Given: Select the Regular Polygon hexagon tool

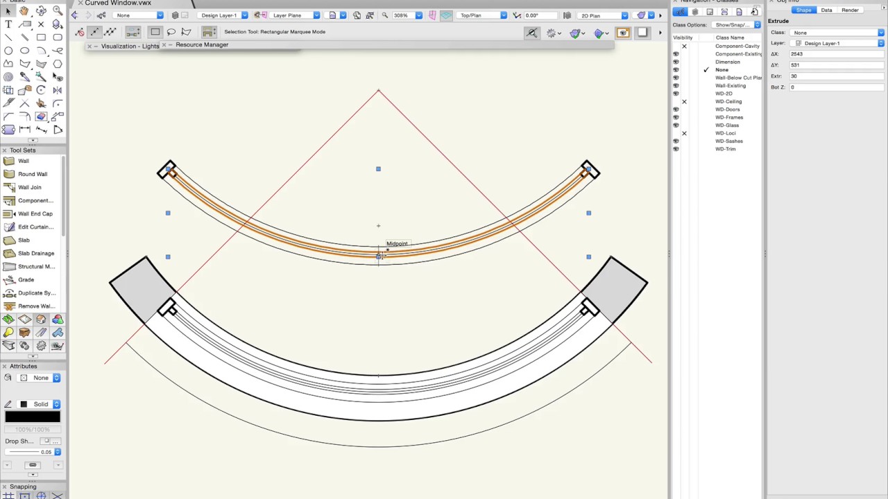Looking at the screenshot, I should (58, 64).
